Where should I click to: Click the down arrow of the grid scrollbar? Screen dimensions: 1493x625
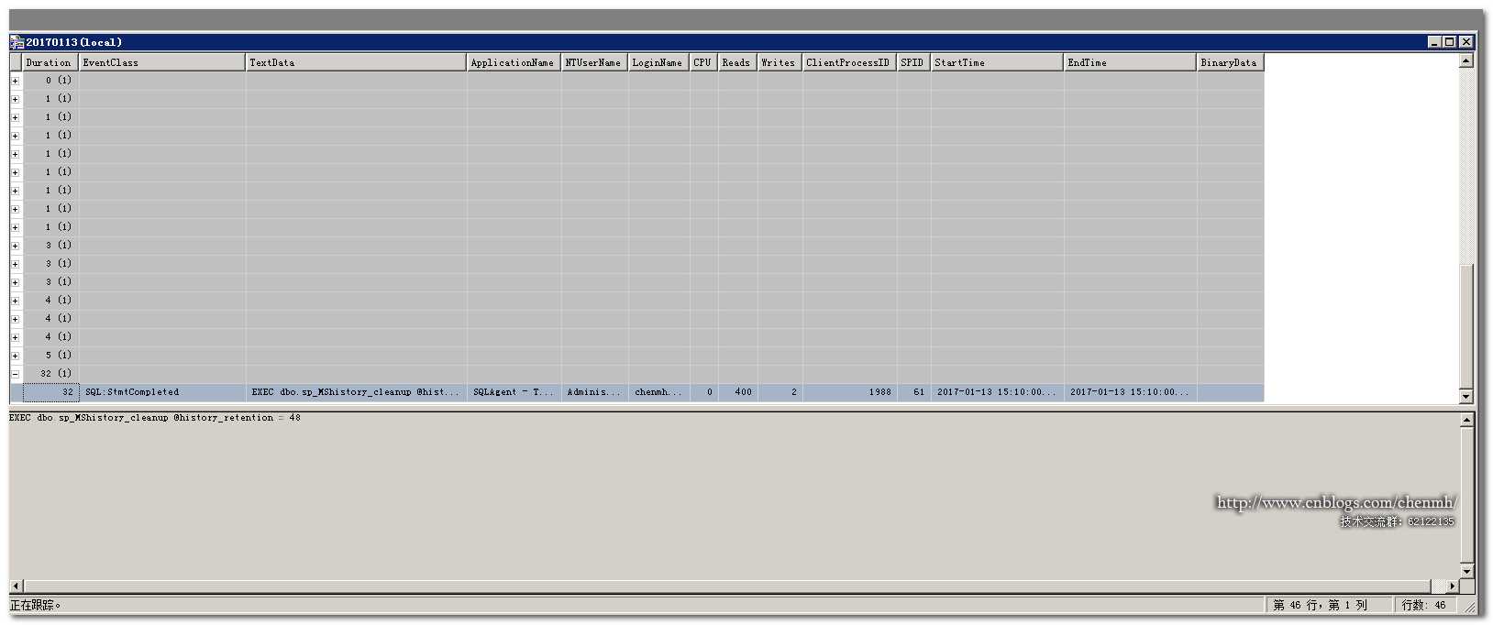pos(1465,396)
